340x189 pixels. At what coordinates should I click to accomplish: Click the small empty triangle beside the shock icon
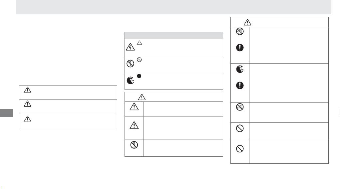[139, 43]
